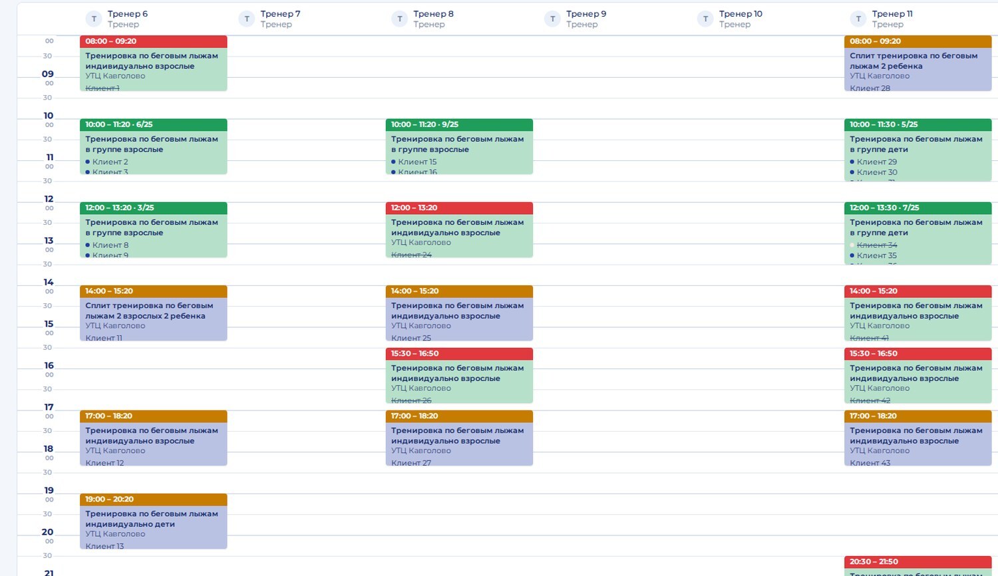Open Тренер 11's red 14:00 – 15:20 session
The width and height of the screenshot is (998, 576).
click(917, 313)
